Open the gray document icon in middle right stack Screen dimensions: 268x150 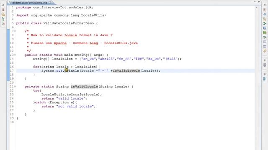265,65
